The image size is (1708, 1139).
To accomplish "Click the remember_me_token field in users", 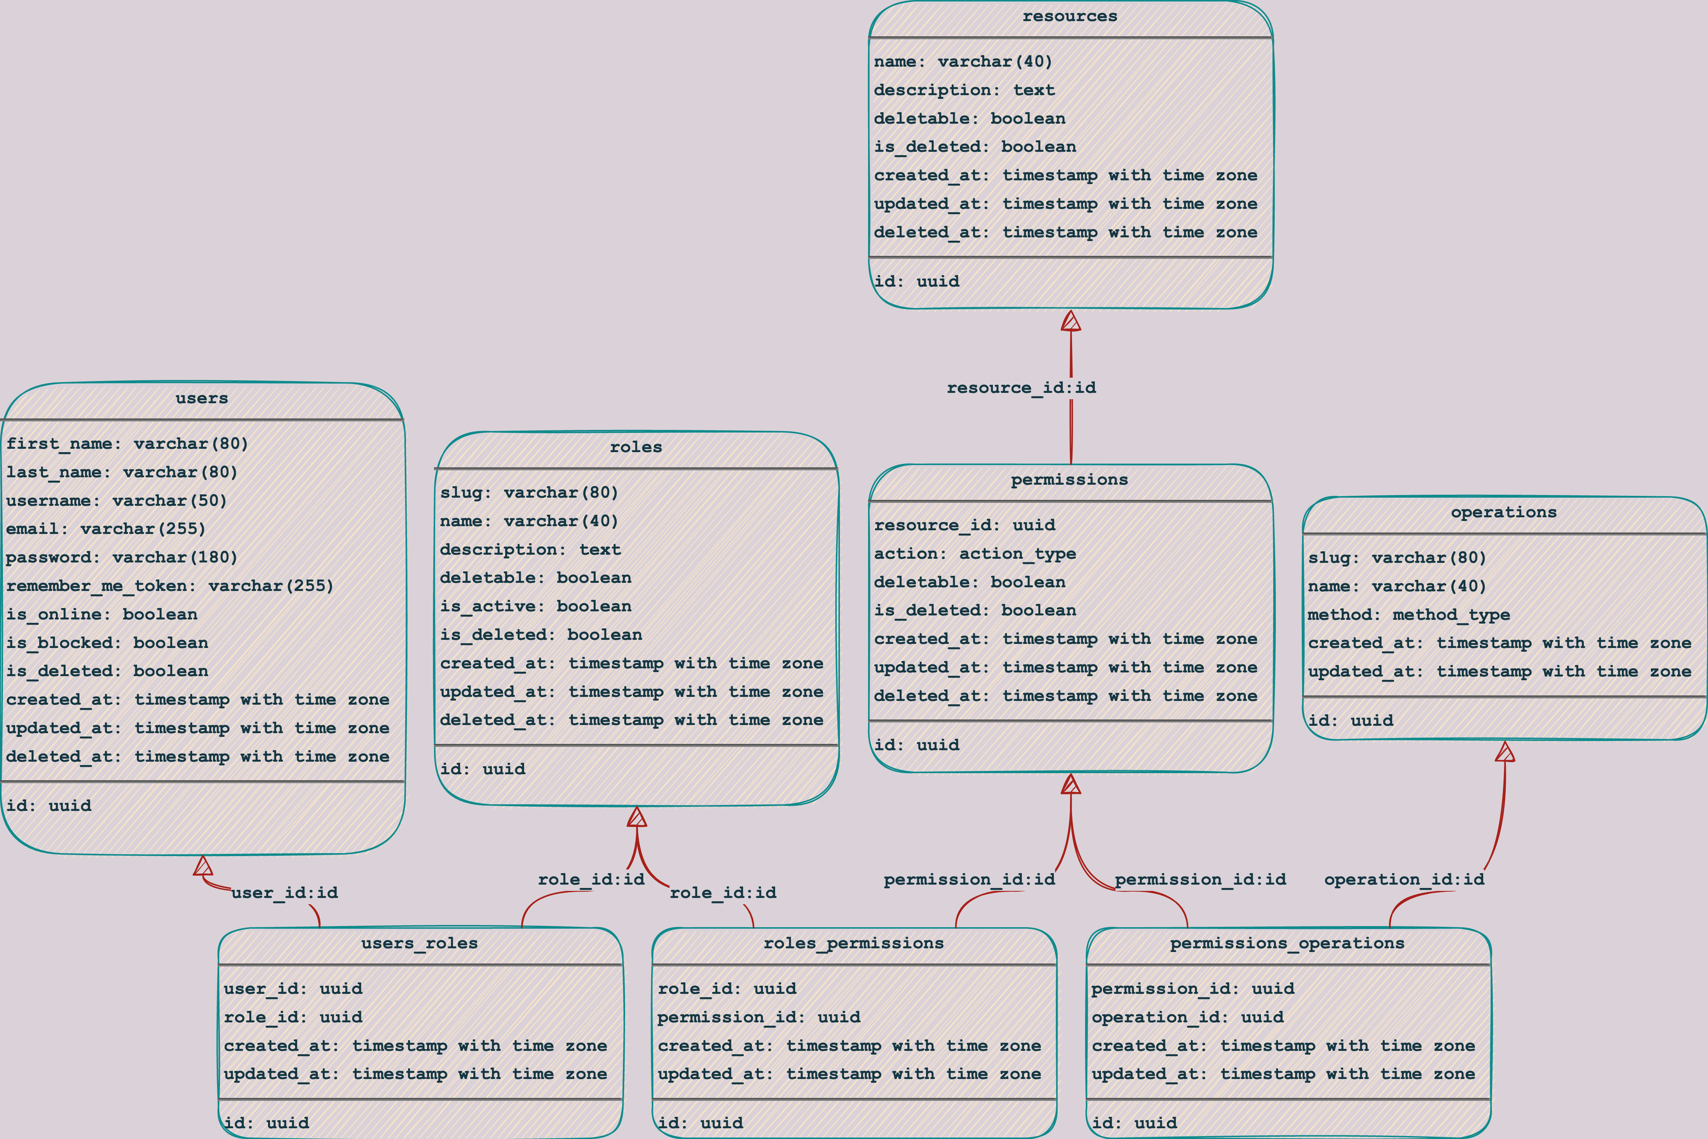I will pos(169,585).
